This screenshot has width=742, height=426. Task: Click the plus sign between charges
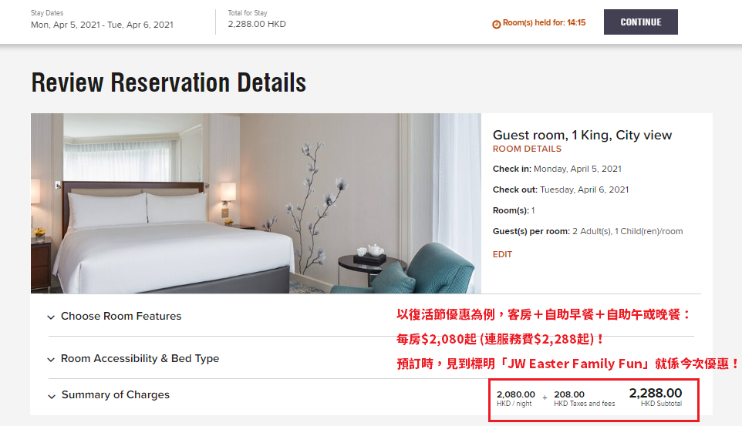coord(545,397)
